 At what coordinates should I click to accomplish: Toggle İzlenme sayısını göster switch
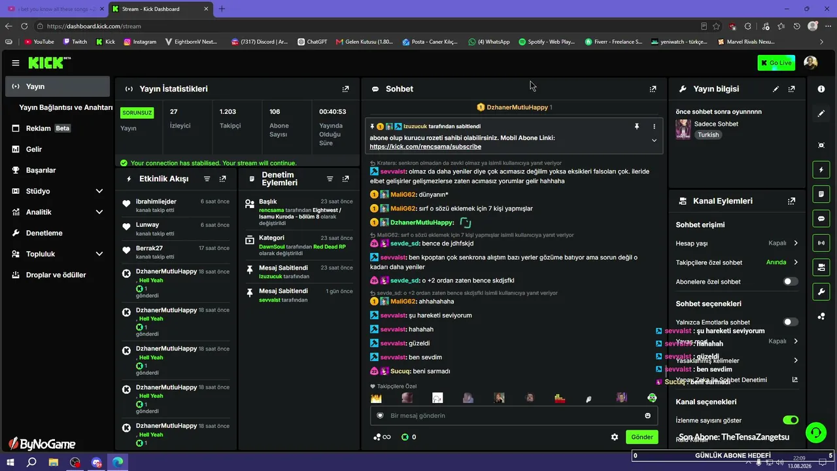click(791, 420)
